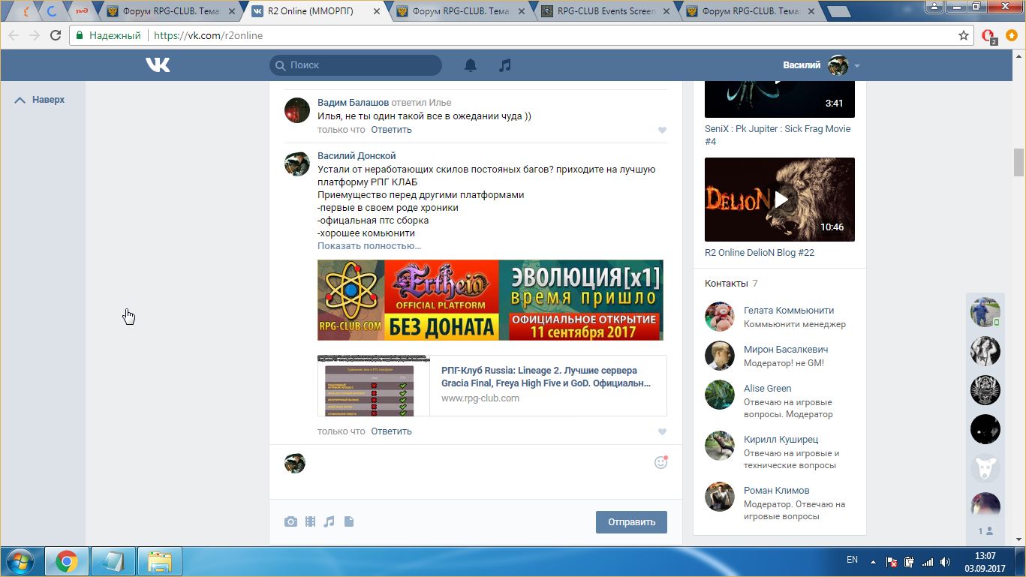
Task: Open the notifications bell in VK header
Action: click(471, 65)
